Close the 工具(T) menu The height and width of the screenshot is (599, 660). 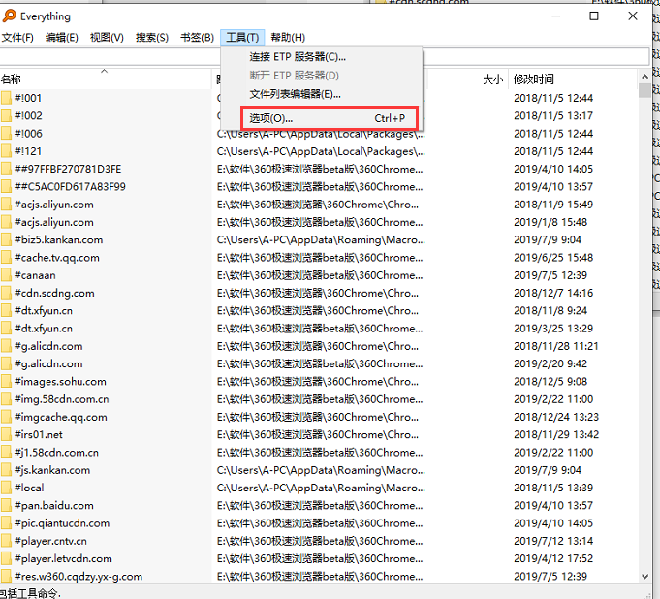point(242,38)
